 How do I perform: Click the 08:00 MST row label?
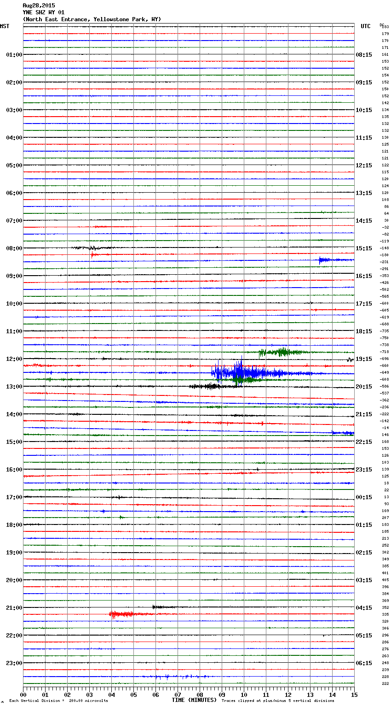(14, 248)
